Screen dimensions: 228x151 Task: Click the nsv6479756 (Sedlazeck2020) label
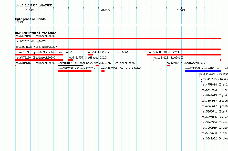click(115, 63)
